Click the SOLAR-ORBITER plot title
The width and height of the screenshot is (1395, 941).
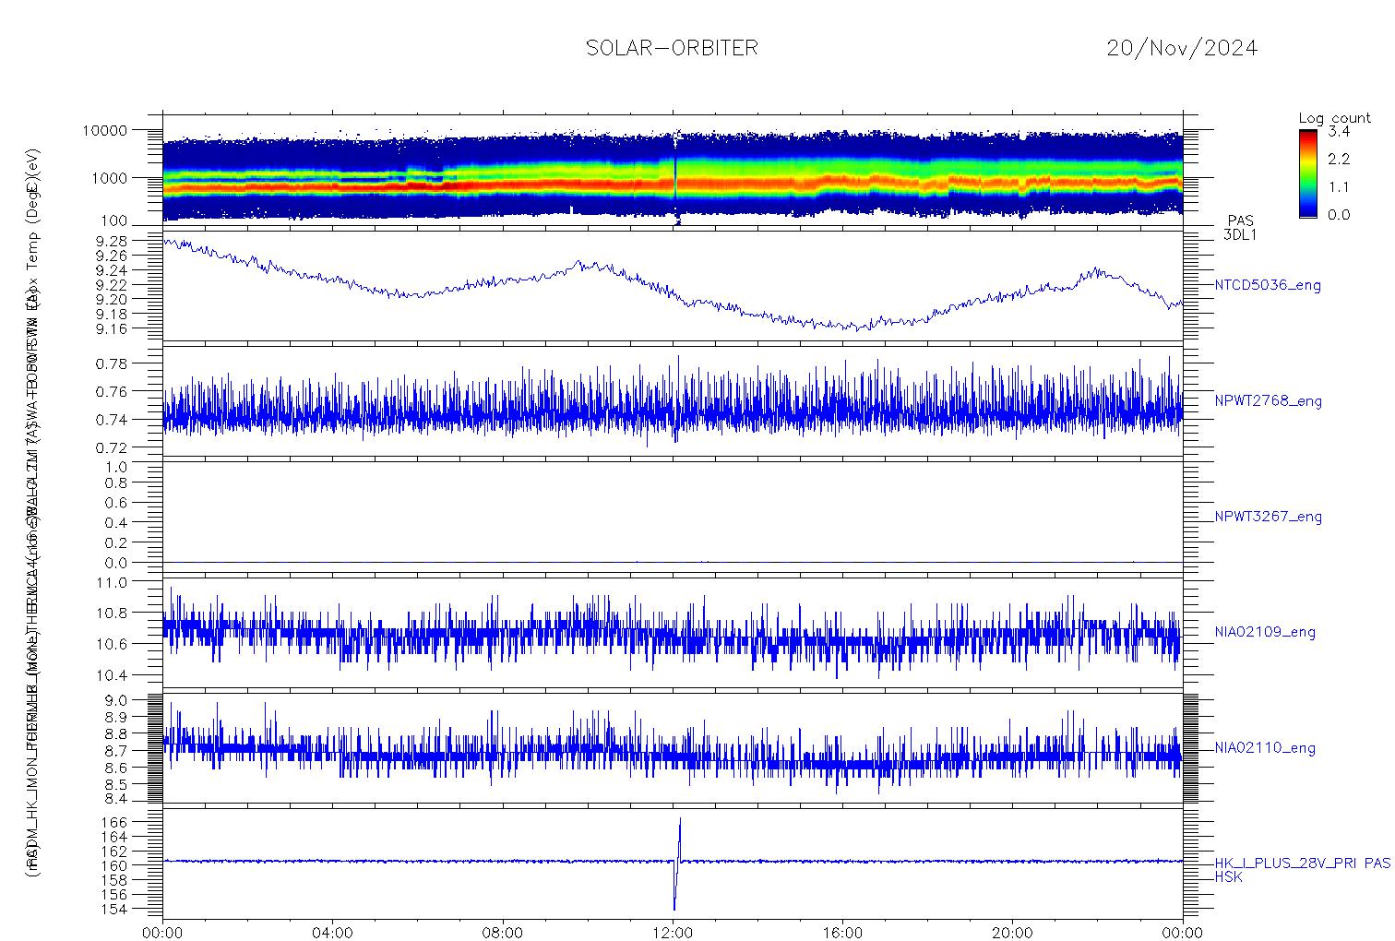click(672, 48)
